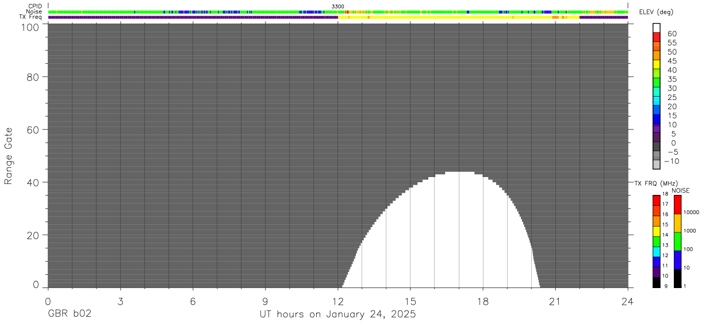Click the yellow 14–15 MHz TX FRQ swatch
Viewport: 706px width, 326px height.
coord(657,231)
